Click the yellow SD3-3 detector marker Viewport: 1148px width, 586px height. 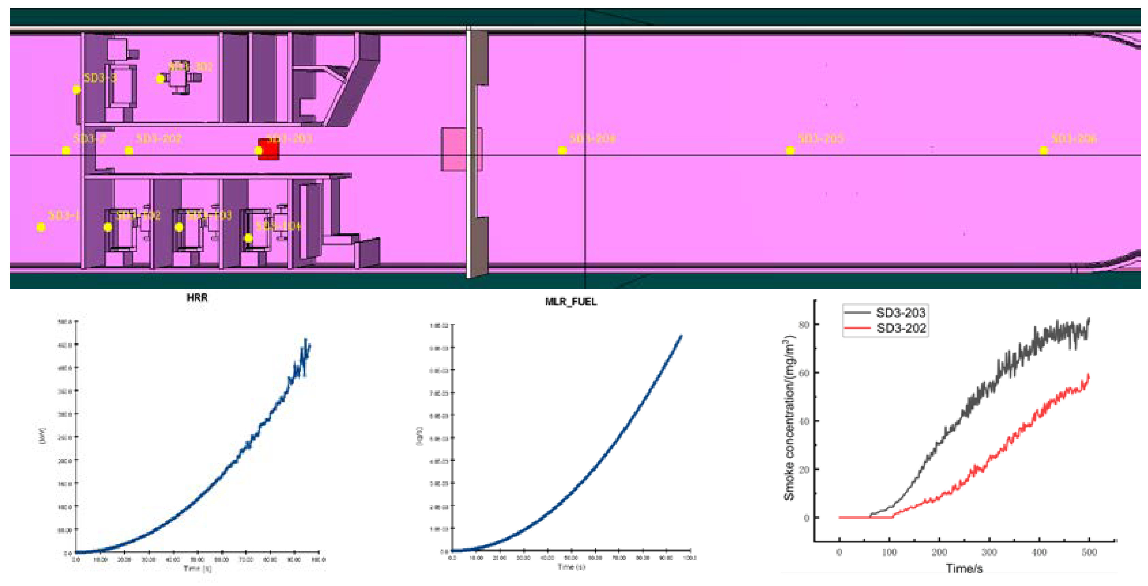(77, 90)
